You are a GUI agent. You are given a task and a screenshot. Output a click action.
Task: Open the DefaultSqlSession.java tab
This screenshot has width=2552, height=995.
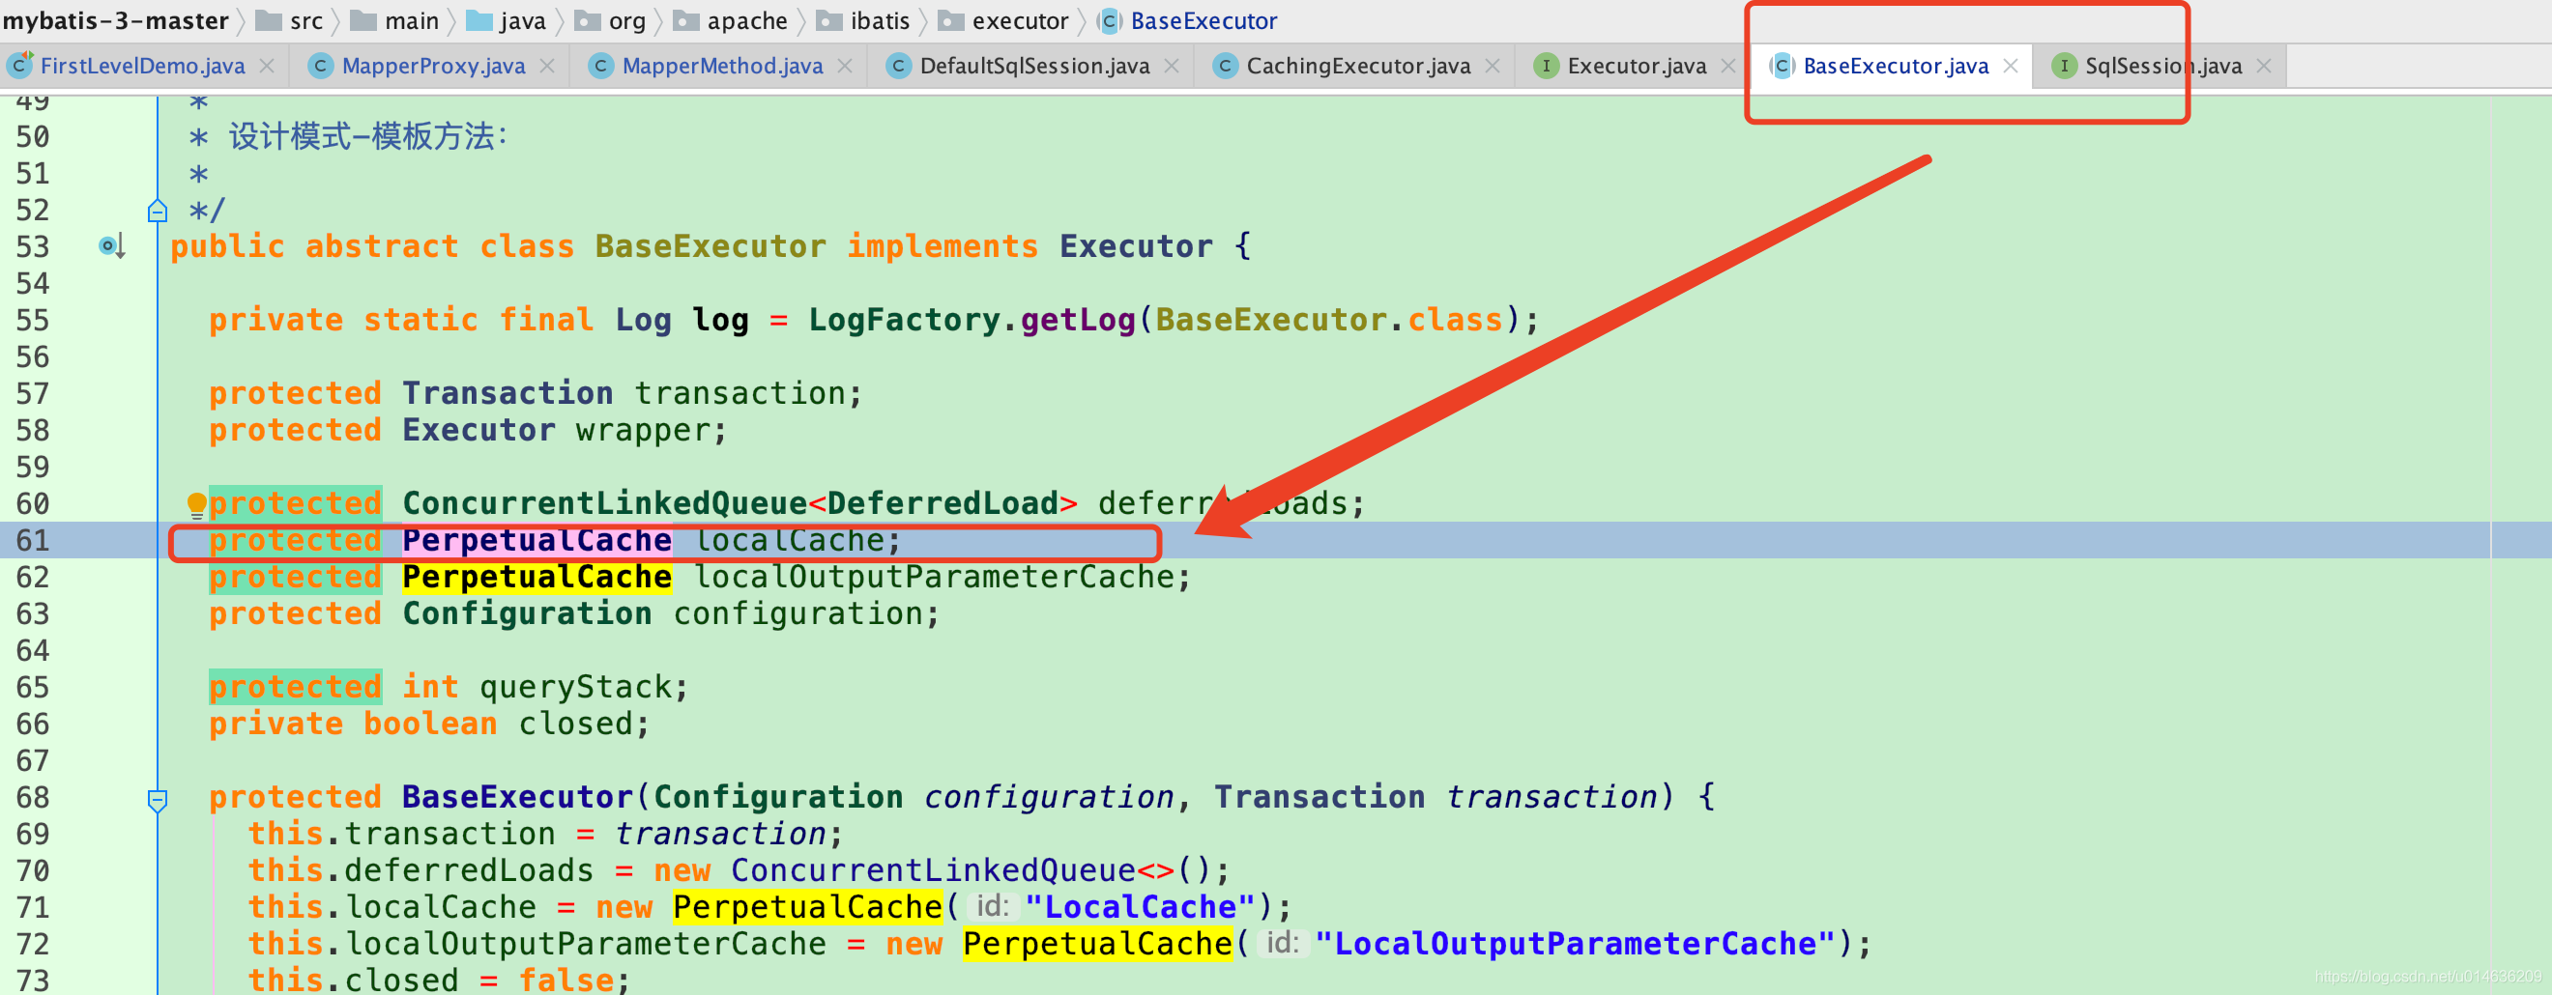tap(1034, 67)
